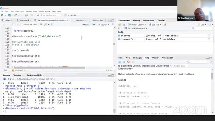Expand the diamond data object
Screen dimensions: 215x121
pos(119,36)
